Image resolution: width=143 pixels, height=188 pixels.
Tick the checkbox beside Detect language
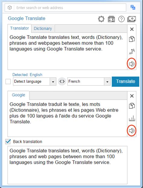[8, 82]
